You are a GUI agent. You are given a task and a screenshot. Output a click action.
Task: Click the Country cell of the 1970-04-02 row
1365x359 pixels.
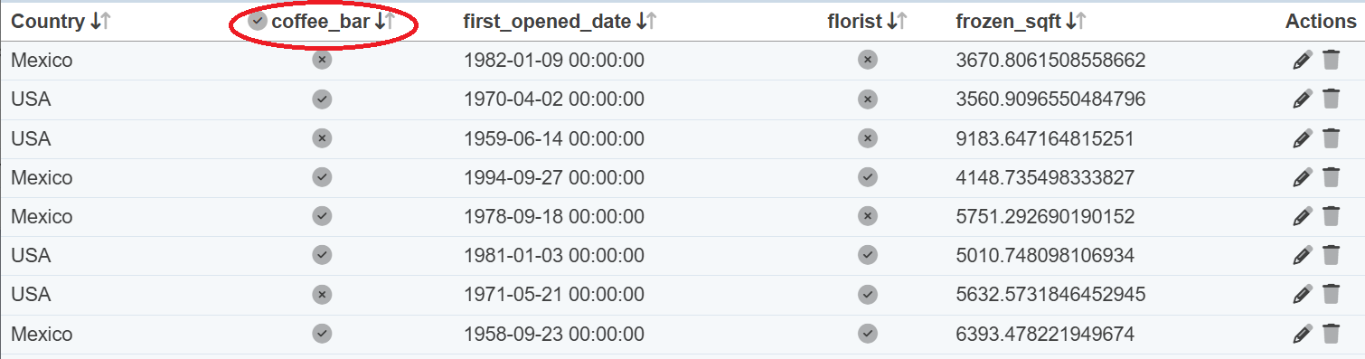(x=31, y=99)
